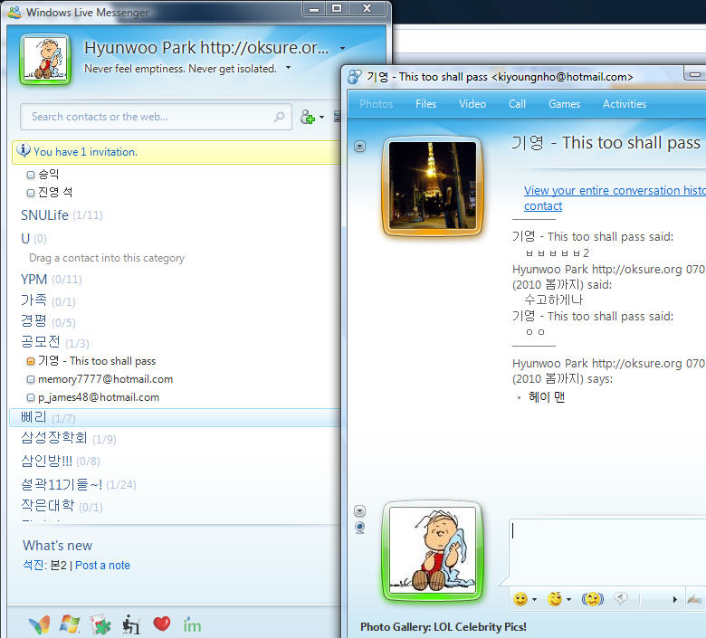Open the Games menu in chat window

tap(564, 104)
